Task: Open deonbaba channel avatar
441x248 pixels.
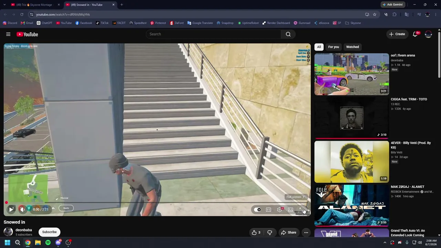Action: coord(8,232)
